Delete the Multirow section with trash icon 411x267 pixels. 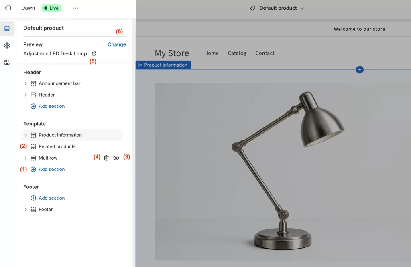coord(106,158)
